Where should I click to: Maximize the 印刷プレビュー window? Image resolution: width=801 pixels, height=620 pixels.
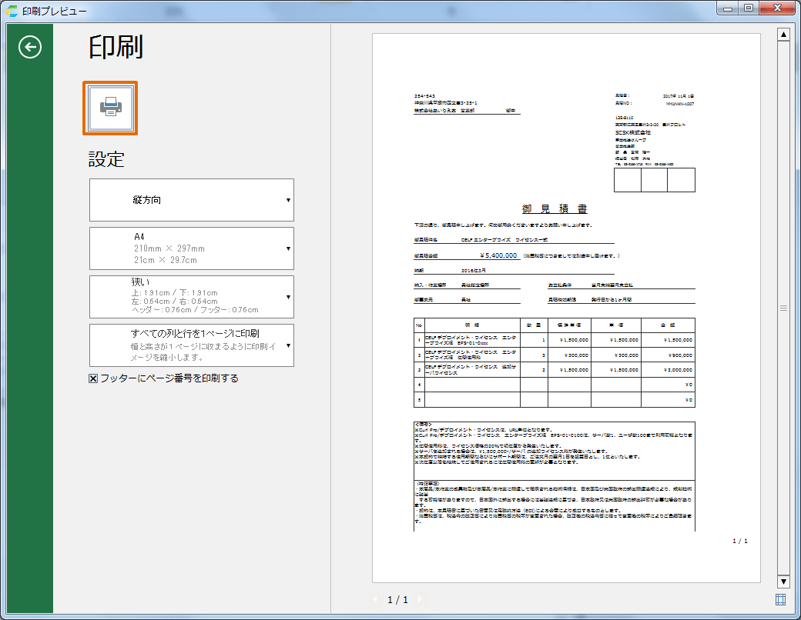pos(748,8)
